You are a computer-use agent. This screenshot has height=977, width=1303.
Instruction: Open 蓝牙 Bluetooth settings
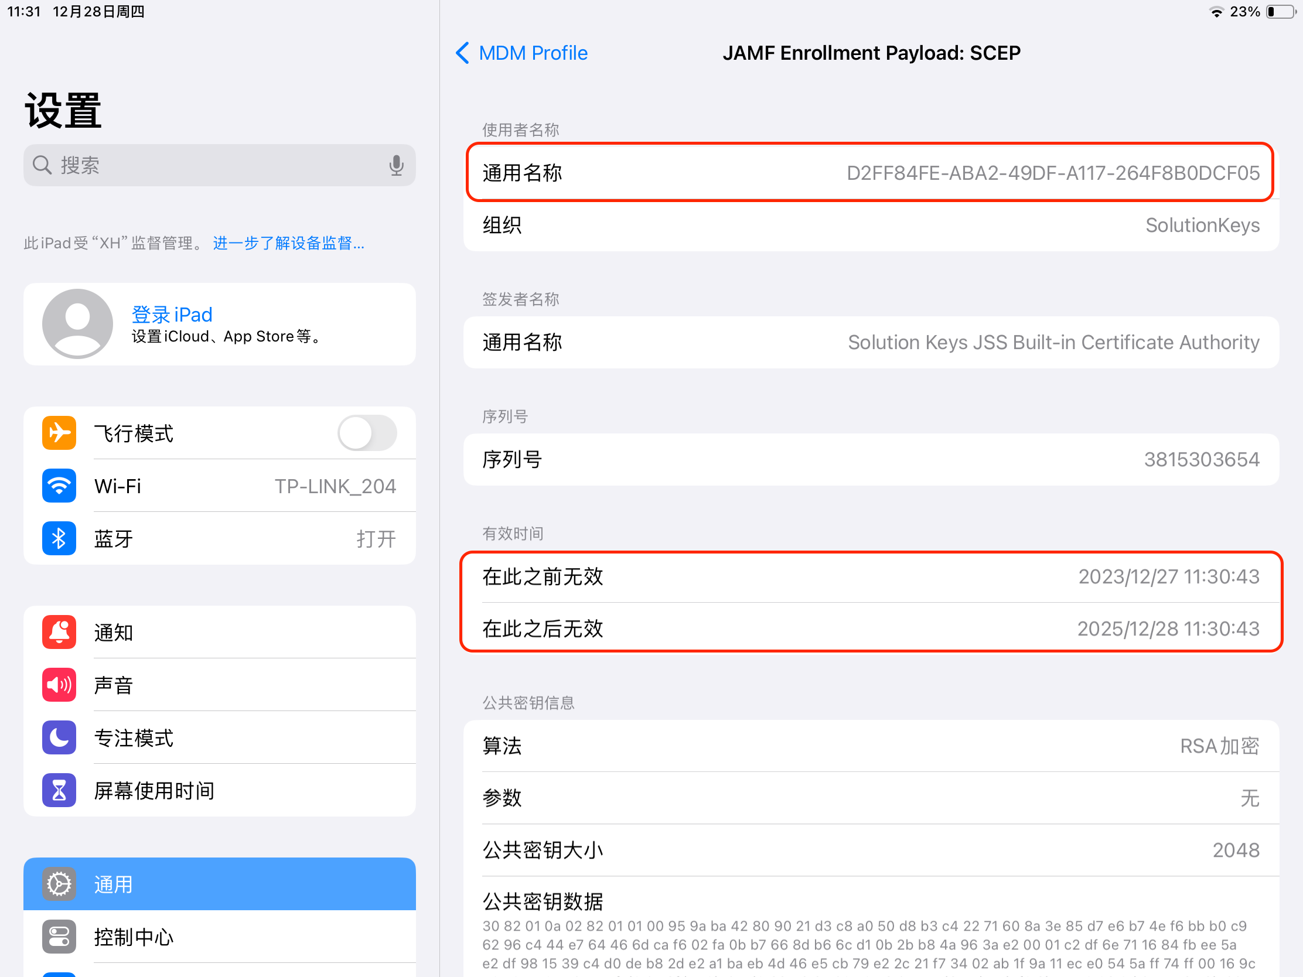pyautogui.click(x=219, y=538)
